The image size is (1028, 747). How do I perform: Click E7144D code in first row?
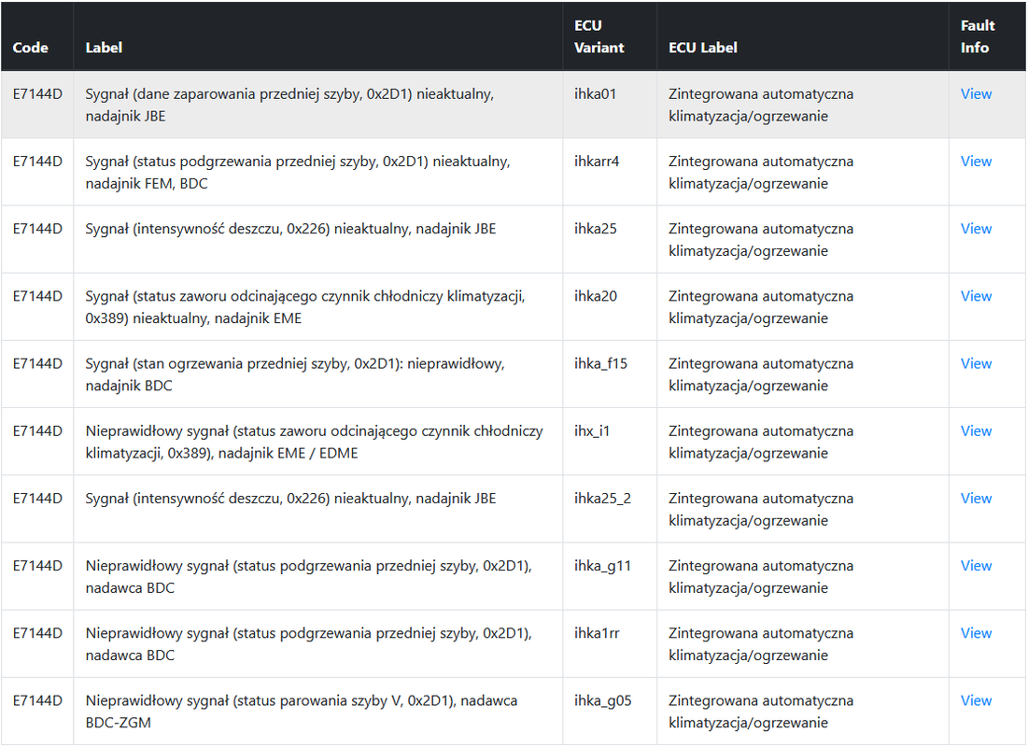[x=37, y=93]
